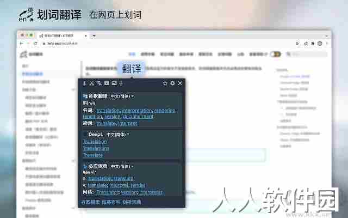This screenshot has height=218, width=348.
Task: Favorite the result with the star icon in popup
Action: 165,83
